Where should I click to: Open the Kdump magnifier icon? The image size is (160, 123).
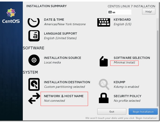pyautogui.click(x=104, y=84)
